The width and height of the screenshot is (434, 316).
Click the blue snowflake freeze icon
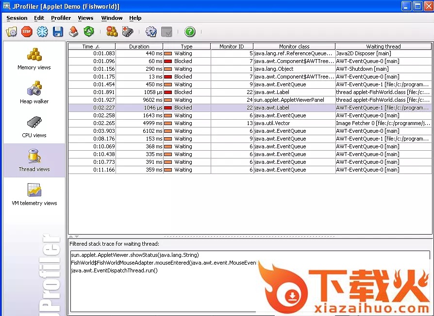[x=43, y=32]
